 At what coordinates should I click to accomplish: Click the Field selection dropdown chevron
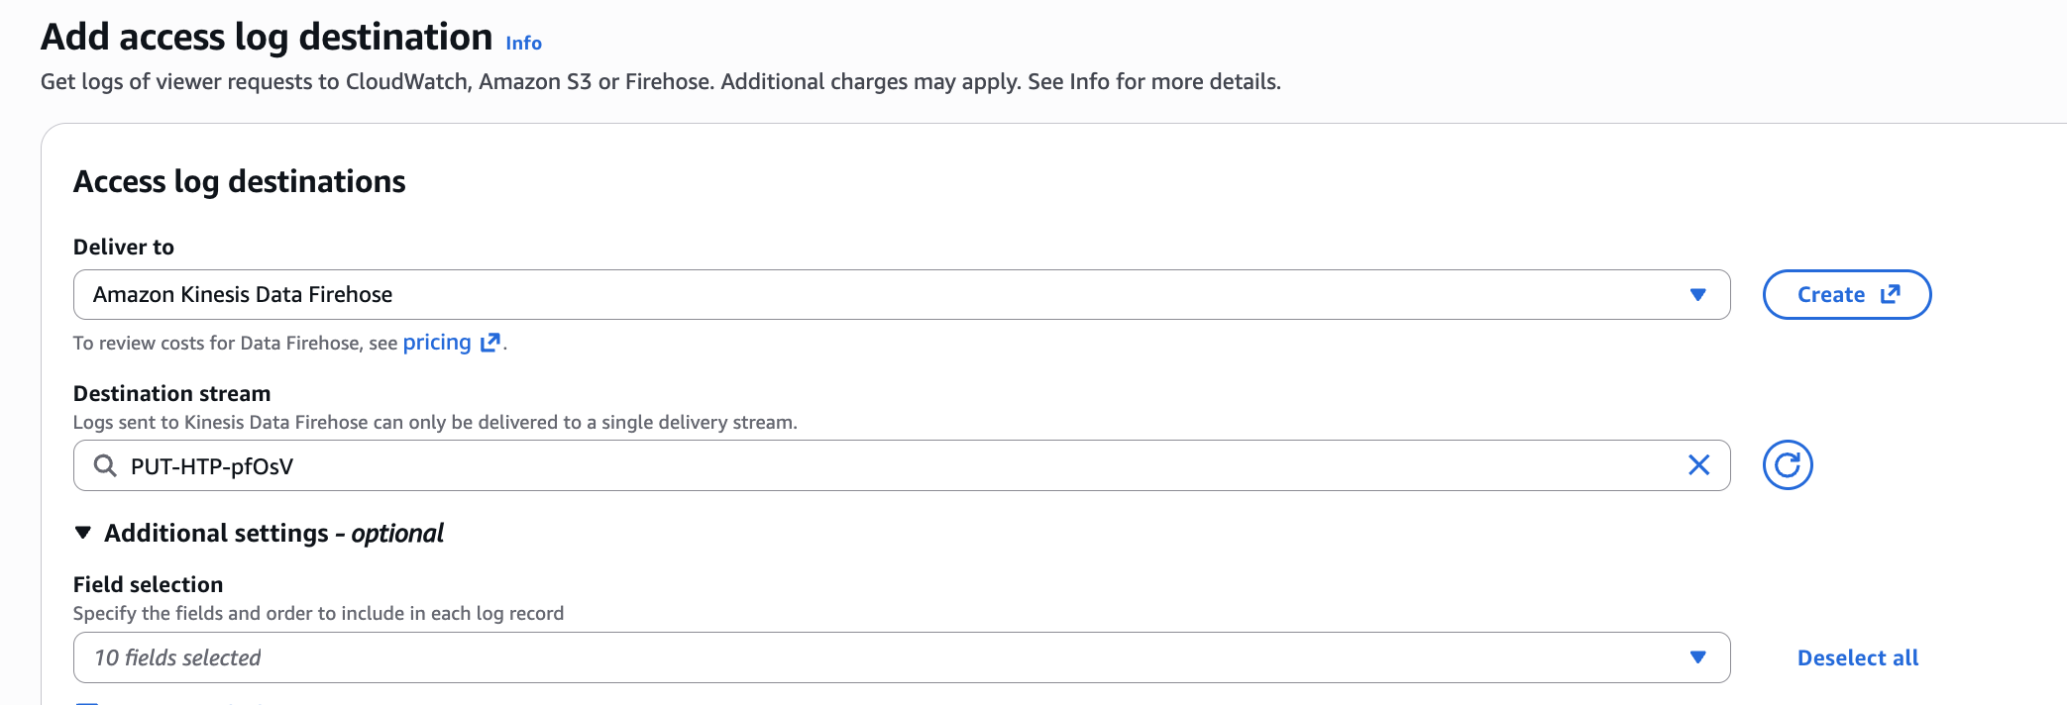click(x=1697, y=656)
